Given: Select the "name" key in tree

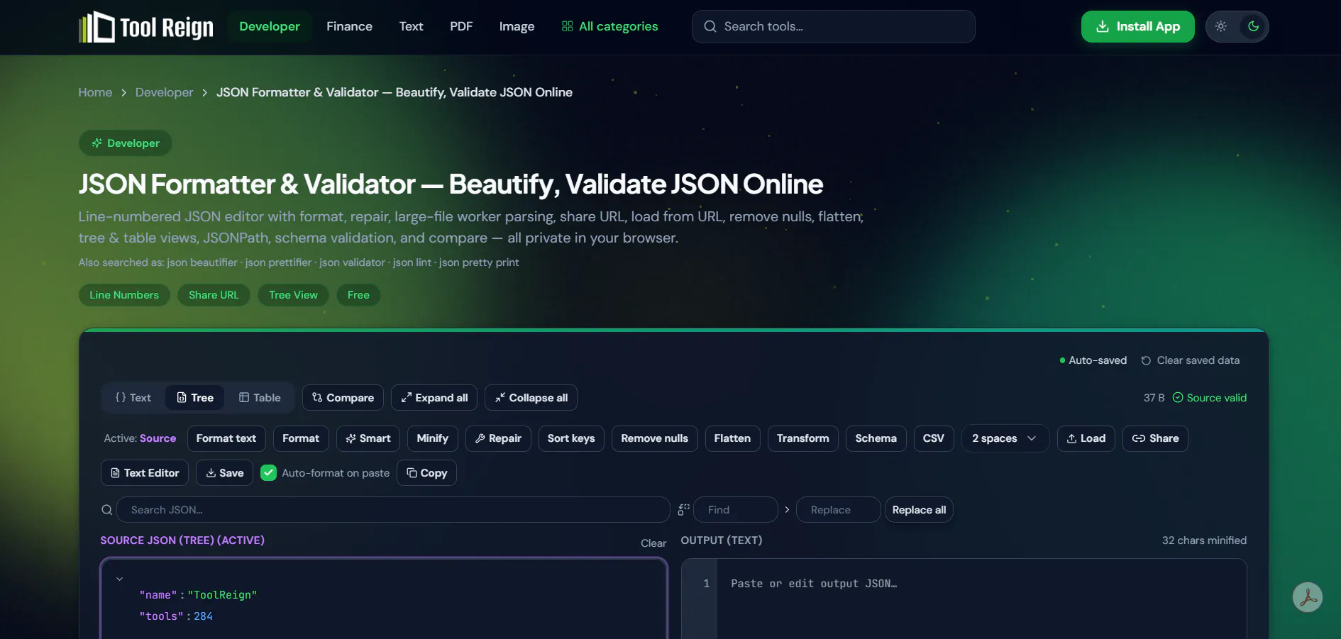Looking at the screenshot, I should click(x=158, y=595).
